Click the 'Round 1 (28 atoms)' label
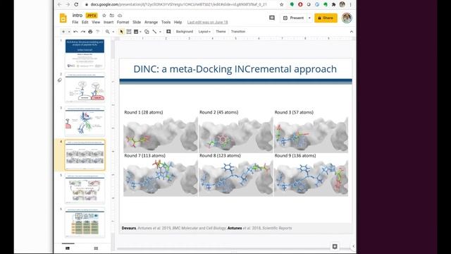The width and height of the screenshot is (451, 254). (x=144, y=112)
